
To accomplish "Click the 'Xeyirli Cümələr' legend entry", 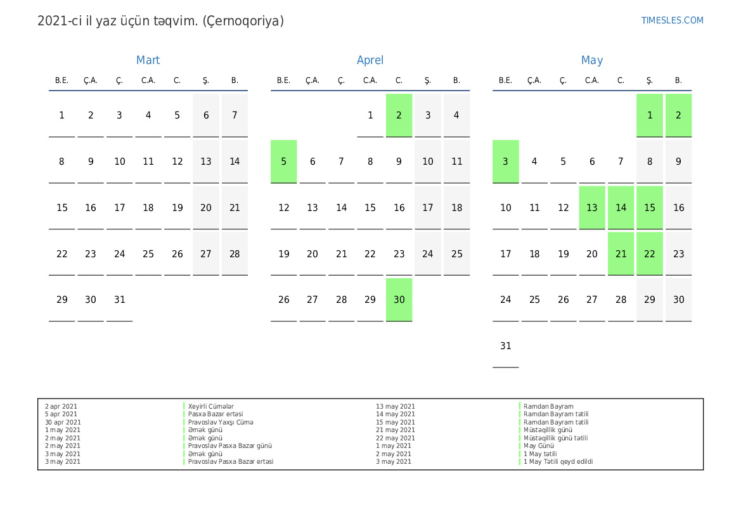I will [211, 407].
